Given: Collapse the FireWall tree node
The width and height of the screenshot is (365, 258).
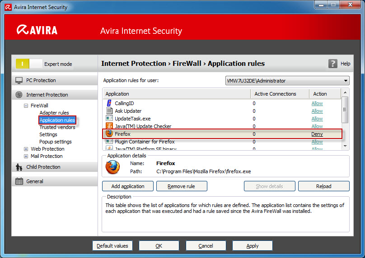Looking at the screenshot, I should pyautogui.click(x=26, y=106).
